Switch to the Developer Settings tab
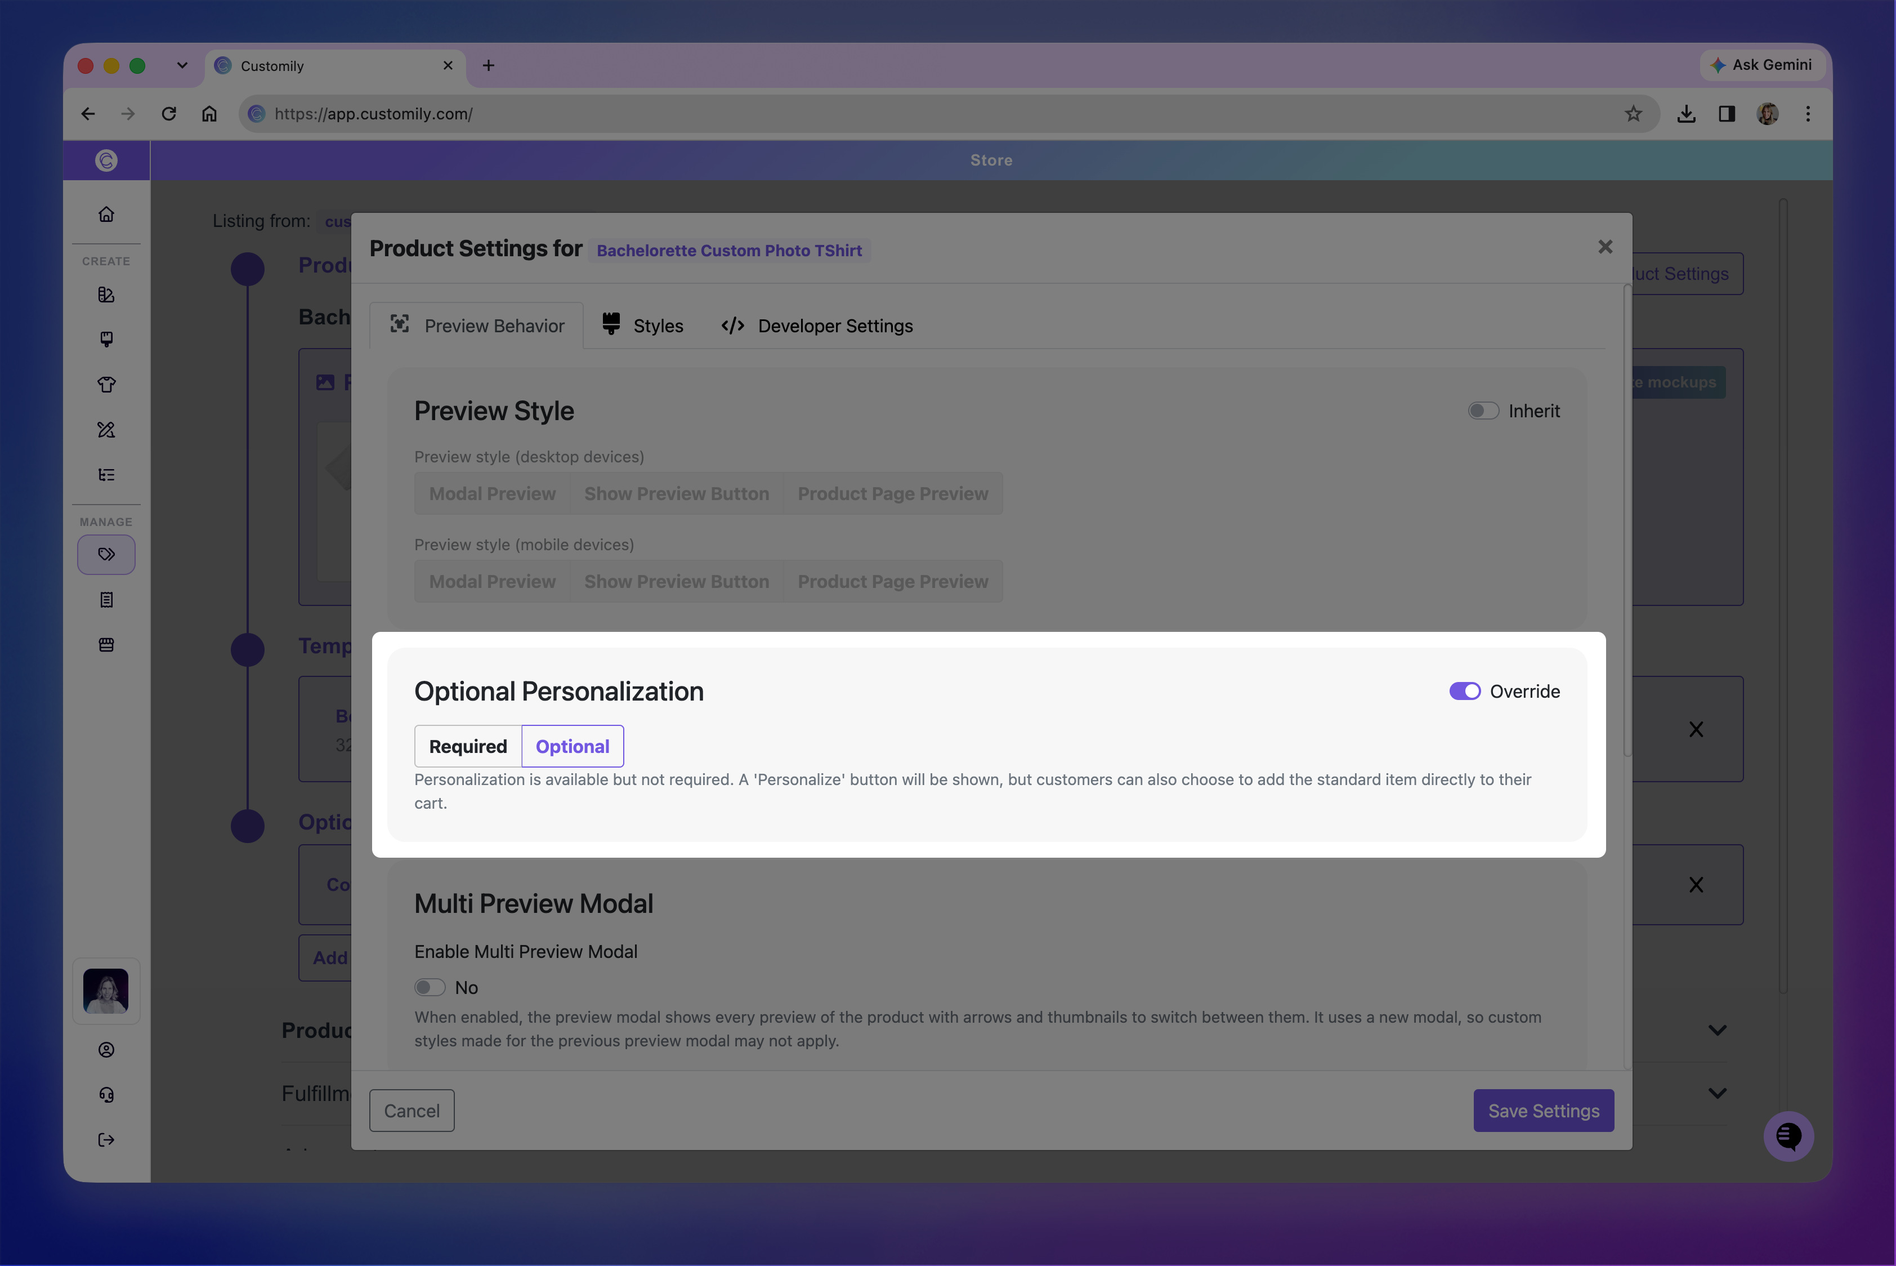The image size is (1896, 1266). pyautogui.click(x=817, y=326)
